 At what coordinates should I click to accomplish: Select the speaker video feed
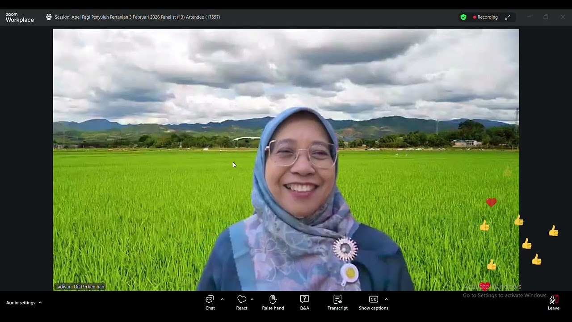pyautogui.click(x=286, y=160)
